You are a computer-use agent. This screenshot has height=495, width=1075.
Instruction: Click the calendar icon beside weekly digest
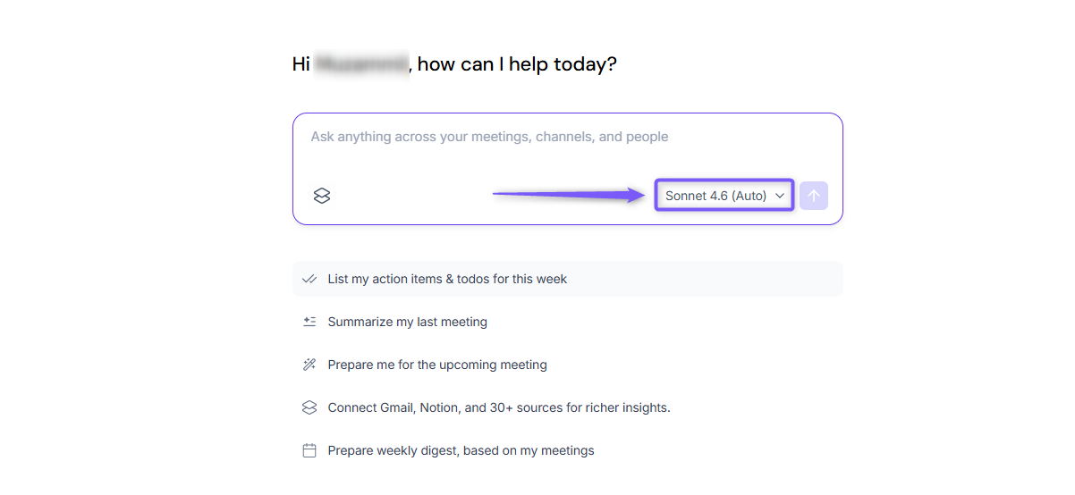(309, 450)
